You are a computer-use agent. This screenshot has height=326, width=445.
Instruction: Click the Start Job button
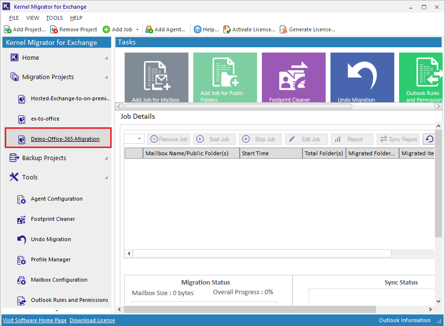click(x=215, y=139)
